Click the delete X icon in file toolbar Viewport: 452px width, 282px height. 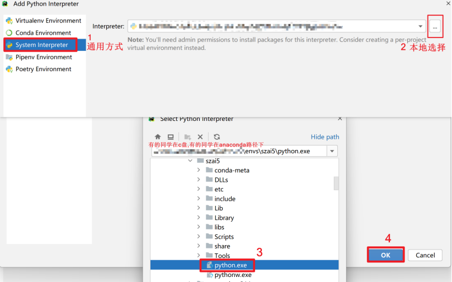point(200,137)
